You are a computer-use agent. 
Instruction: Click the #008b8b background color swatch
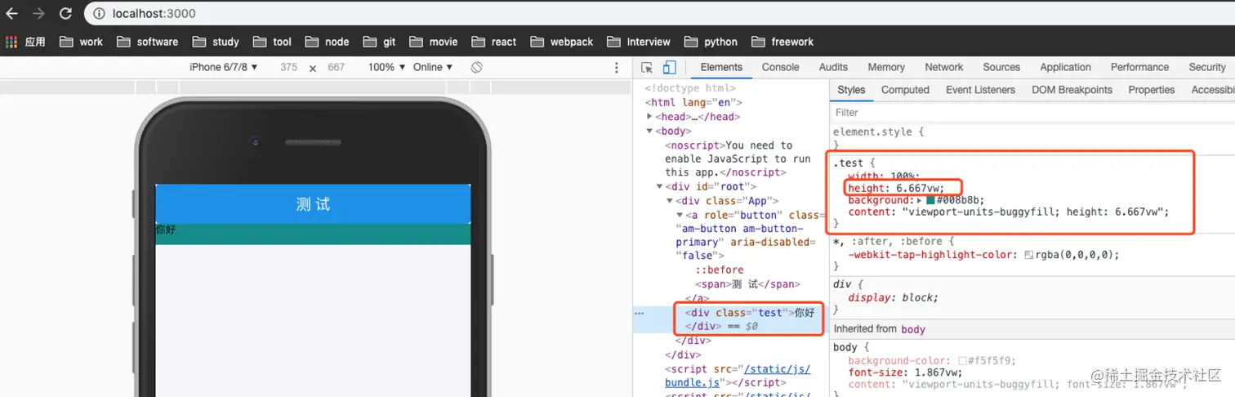930,200
